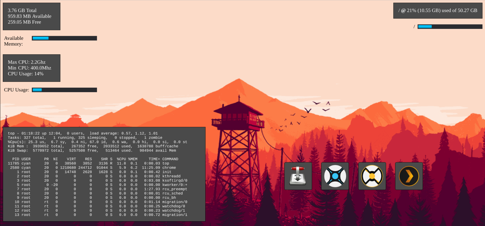Select the 'migration/1' process row
This screenshot has width=485, height=226.
click(x=101, y=215)
